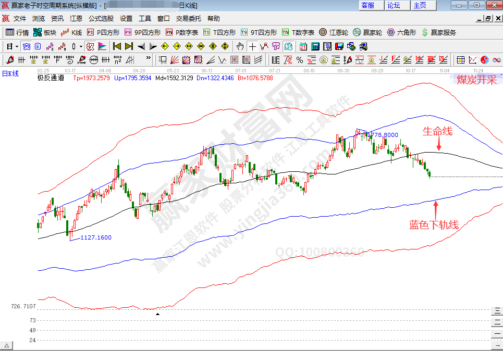Click the calendar date icon
The image size is (503, 351).
[x=303, y=46]
